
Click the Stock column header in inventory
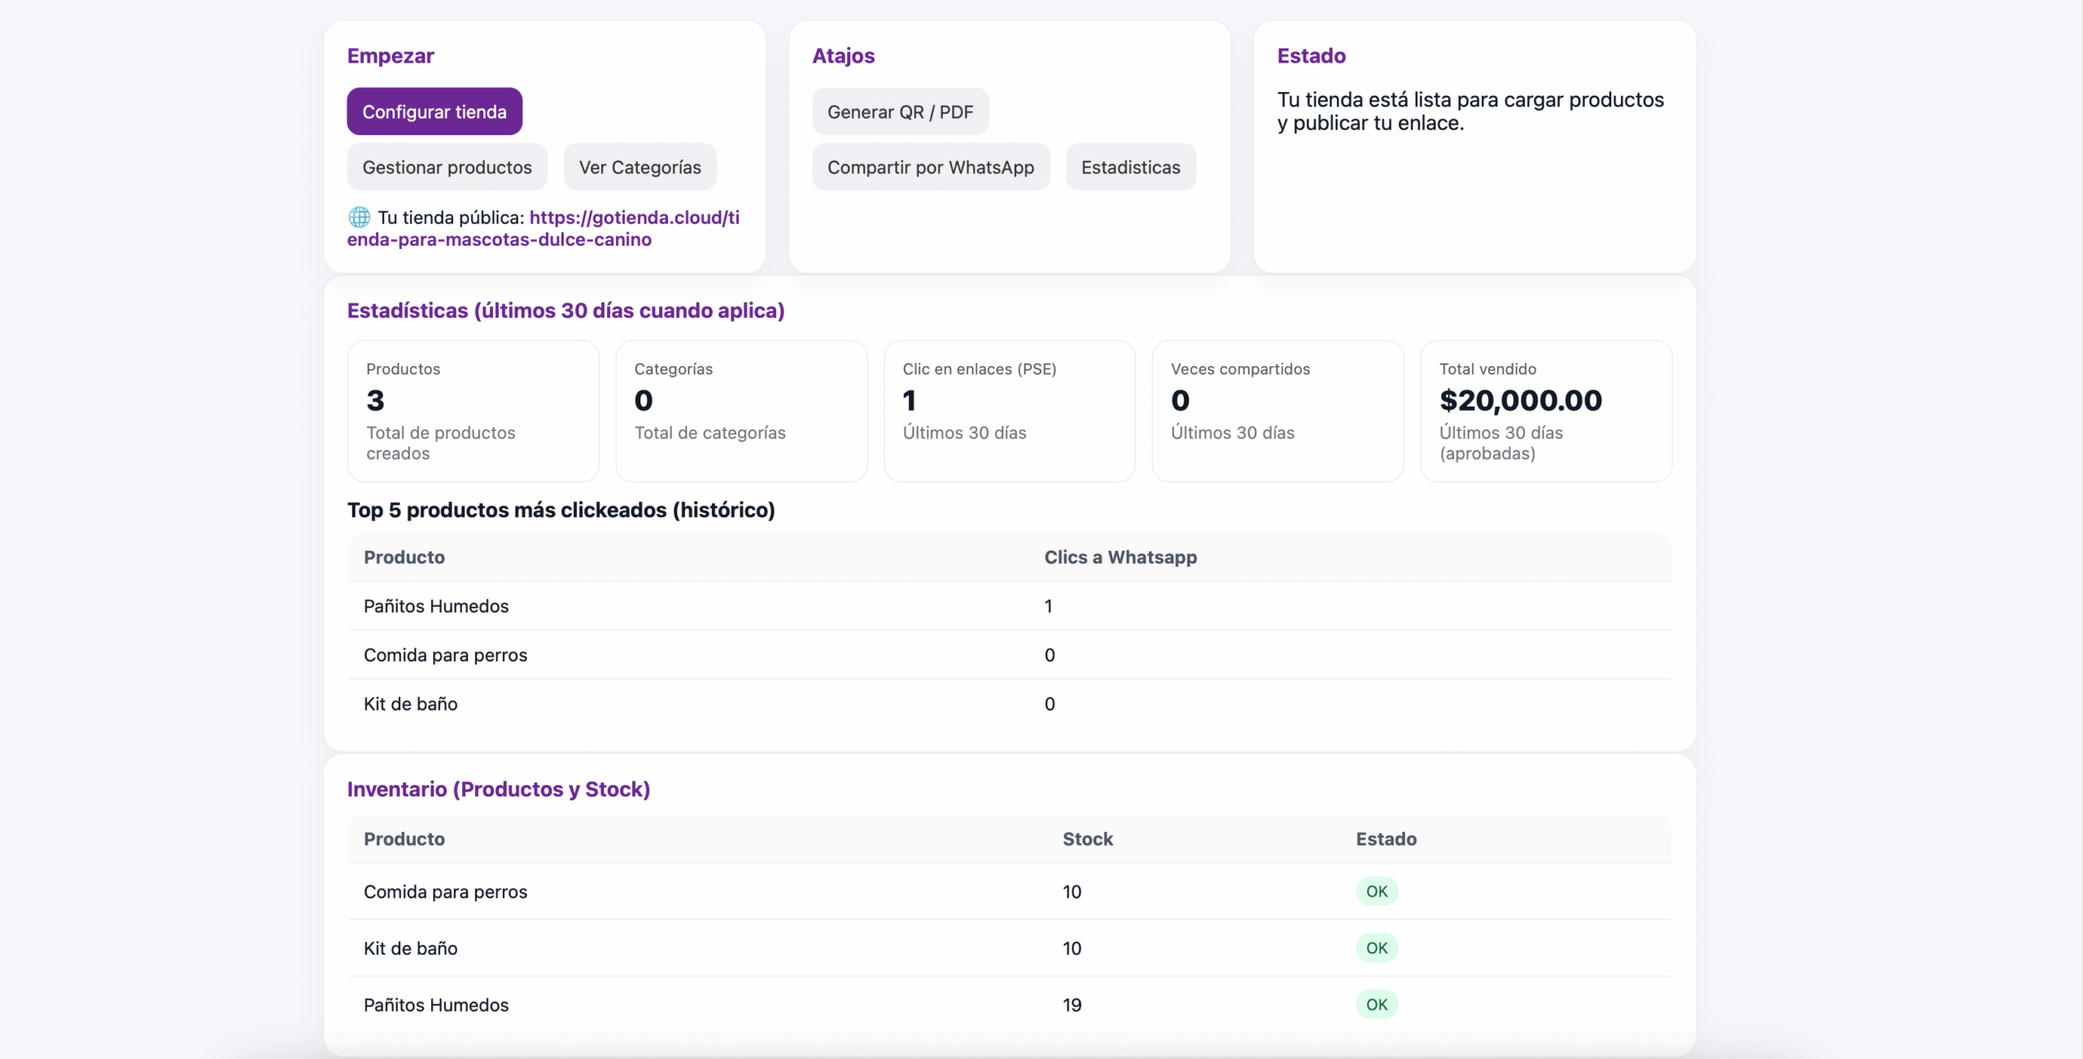pyautogui.click(x=1087, y=839)
